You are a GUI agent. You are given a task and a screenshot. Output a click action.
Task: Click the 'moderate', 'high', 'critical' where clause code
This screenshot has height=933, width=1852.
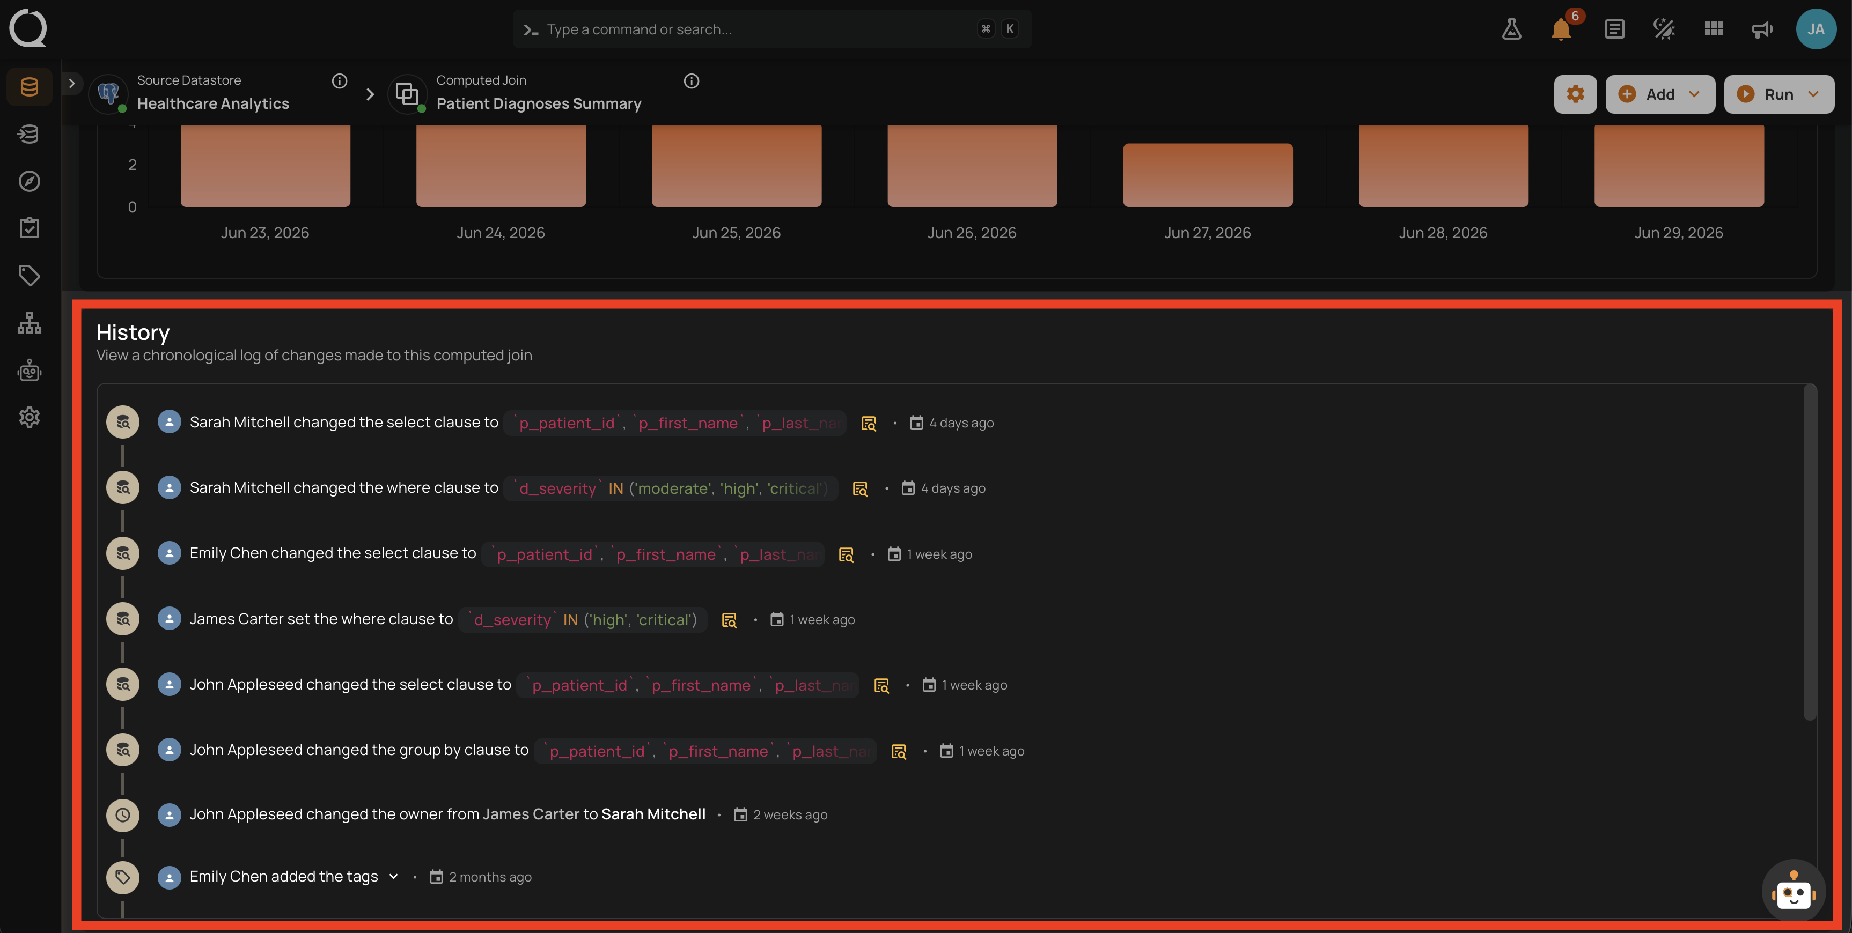671,489
